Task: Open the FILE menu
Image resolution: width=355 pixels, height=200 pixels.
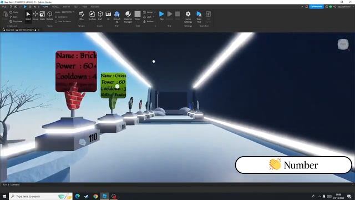Action: 4,7
